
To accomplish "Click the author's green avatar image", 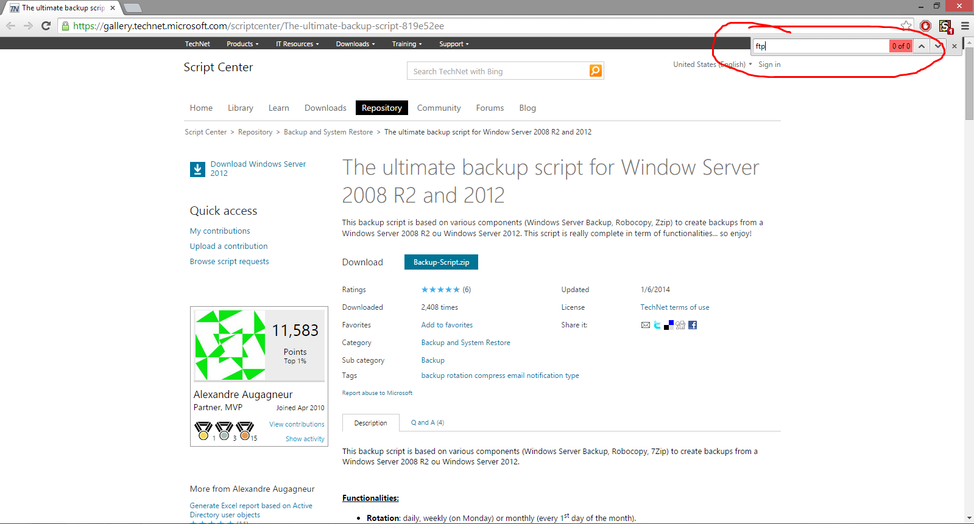I will [x=230, y=344].
